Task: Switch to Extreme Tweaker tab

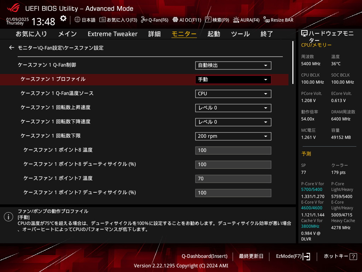Action: [112, 34]
